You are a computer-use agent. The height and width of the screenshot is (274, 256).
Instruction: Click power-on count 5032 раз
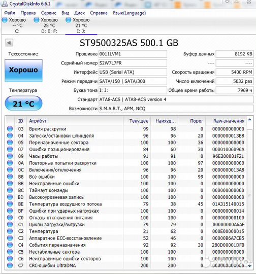tap(235, 81)
